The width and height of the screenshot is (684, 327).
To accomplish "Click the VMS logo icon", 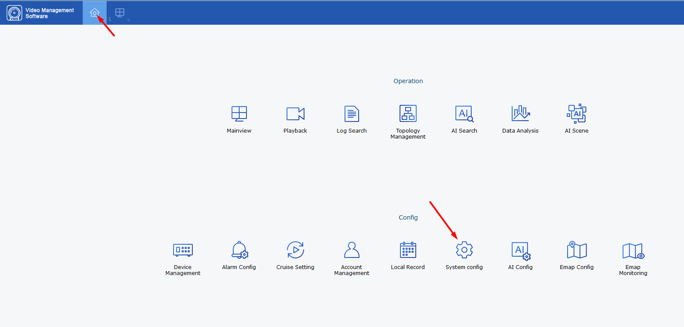I will pyautogui.click(x=14, y=13).
